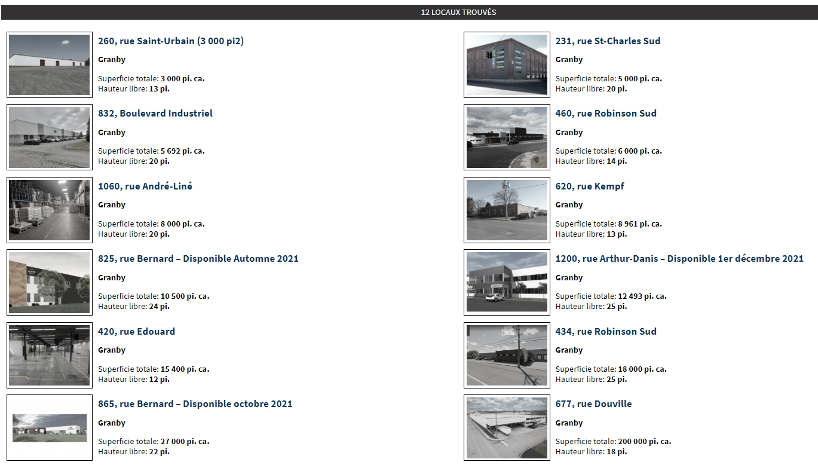Click the "8 961 pi. ca." area value

click(x=640, y=224)
